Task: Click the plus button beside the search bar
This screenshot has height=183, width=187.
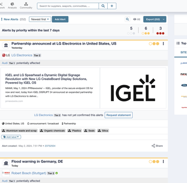Action: point(112,6)
